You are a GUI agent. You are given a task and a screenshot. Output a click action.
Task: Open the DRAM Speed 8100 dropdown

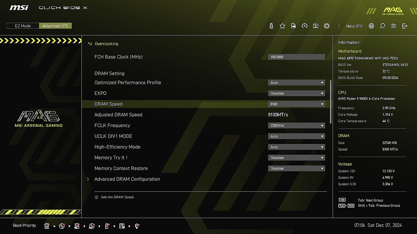click(296, 104)
